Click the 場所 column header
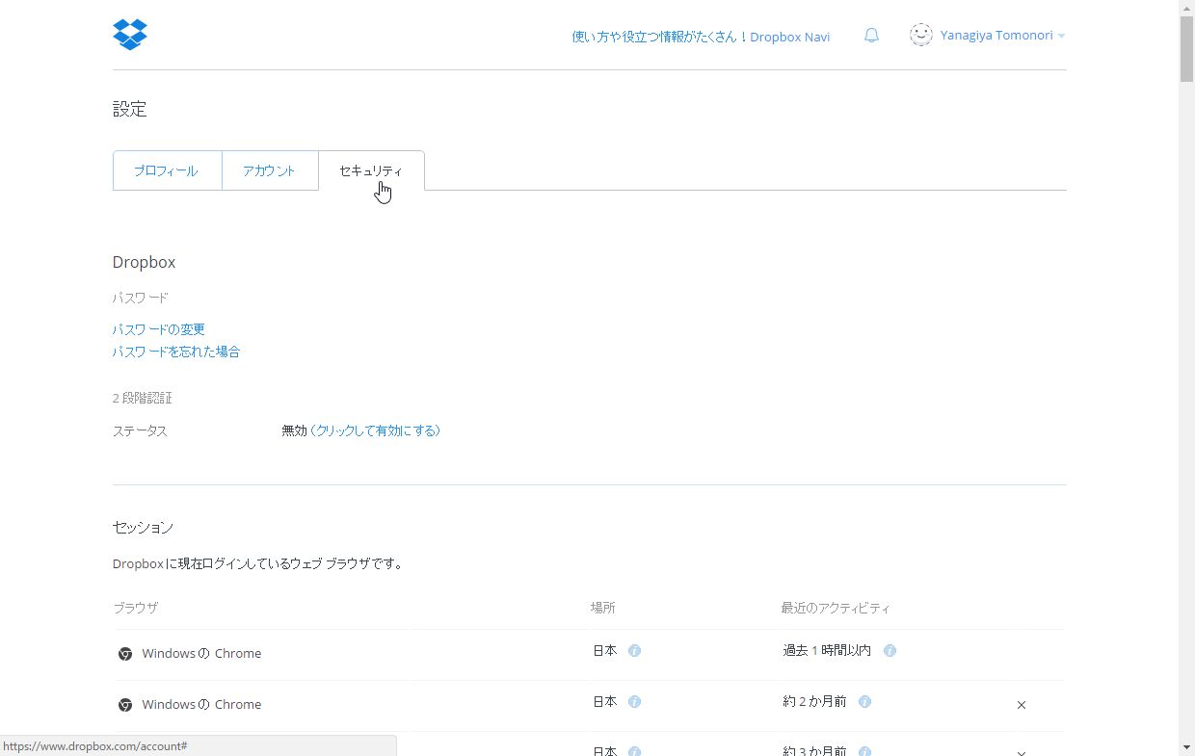The width and height of the screenshot is (1195, 756). point(603,609)
